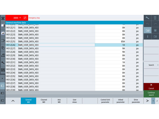Toggle the on-screen keyboard icon
The width and height of the screenshot is (159, 119).
click(x=147, y=30)
